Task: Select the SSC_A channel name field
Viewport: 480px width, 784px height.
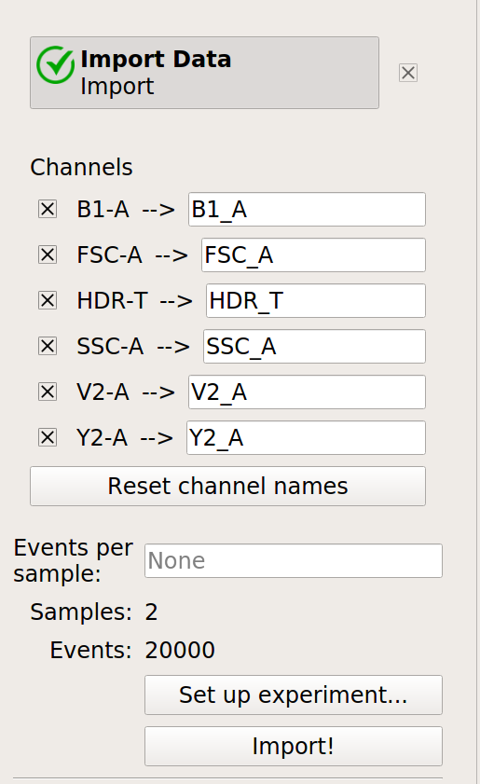Action: (314, 346)
